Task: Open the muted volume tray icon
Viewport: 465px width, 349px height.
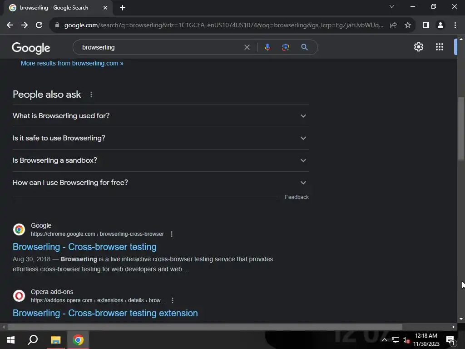Action: [406, 340]
